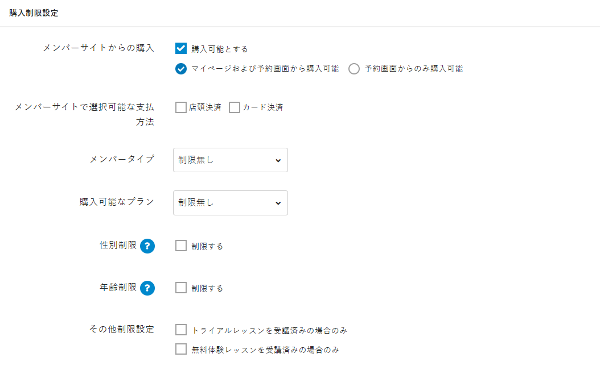This screenshot has width=600, height=370.
Task: Click the 購入可能なプラン field label
Action: pos(117,202)
